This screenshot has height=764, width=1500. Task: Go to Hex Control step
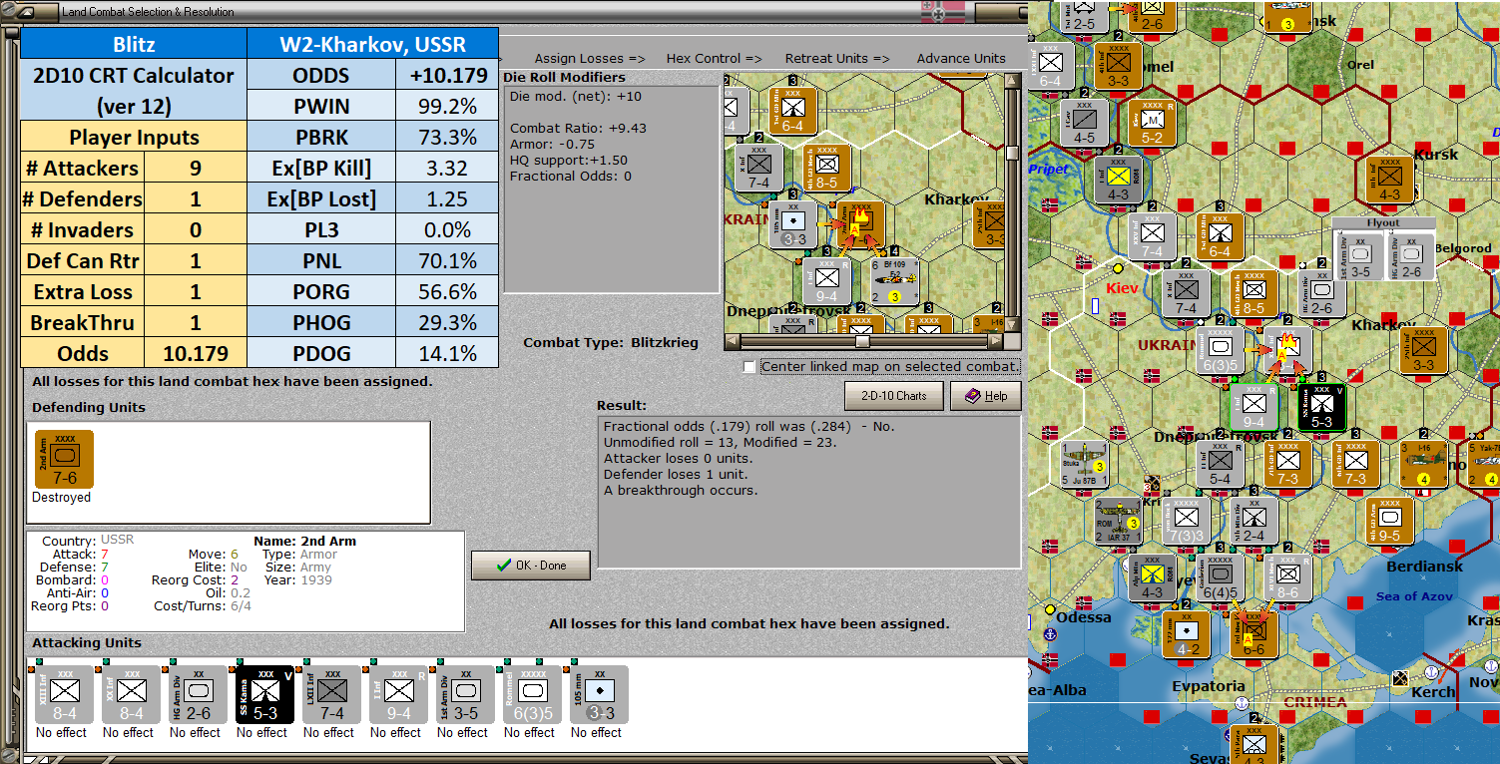click(x=715, y=59)
